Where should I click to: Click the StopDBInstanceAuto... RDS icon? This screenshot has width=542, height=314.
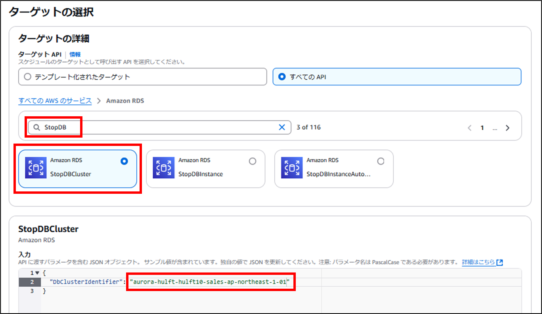tap(292, 168)
